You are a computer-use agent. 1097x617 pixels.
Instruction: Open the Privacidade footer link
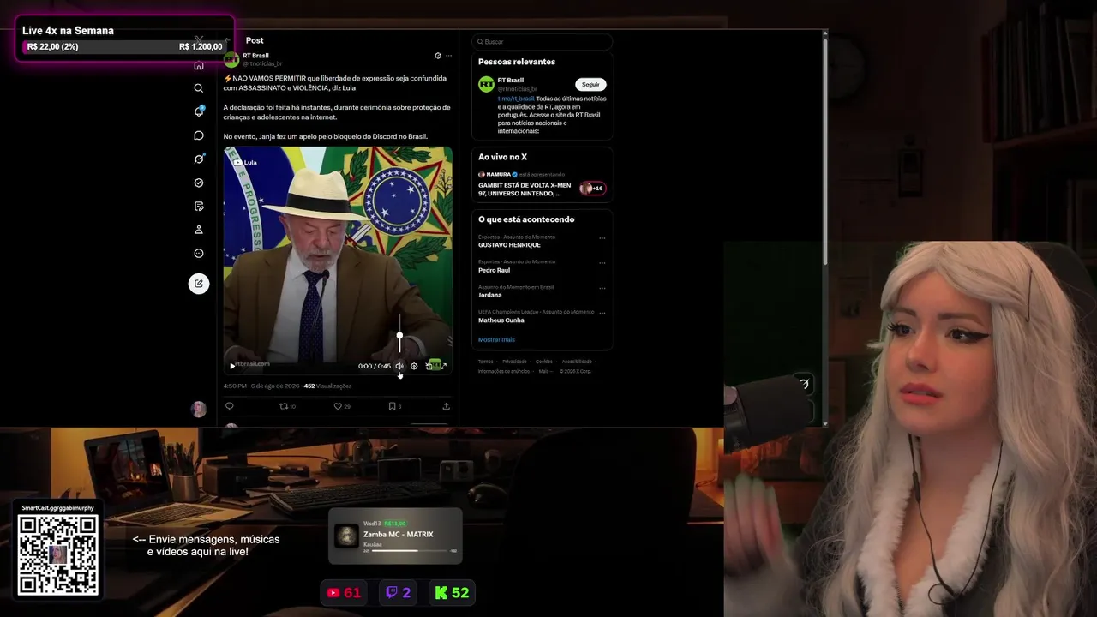(x=514, y=362)
